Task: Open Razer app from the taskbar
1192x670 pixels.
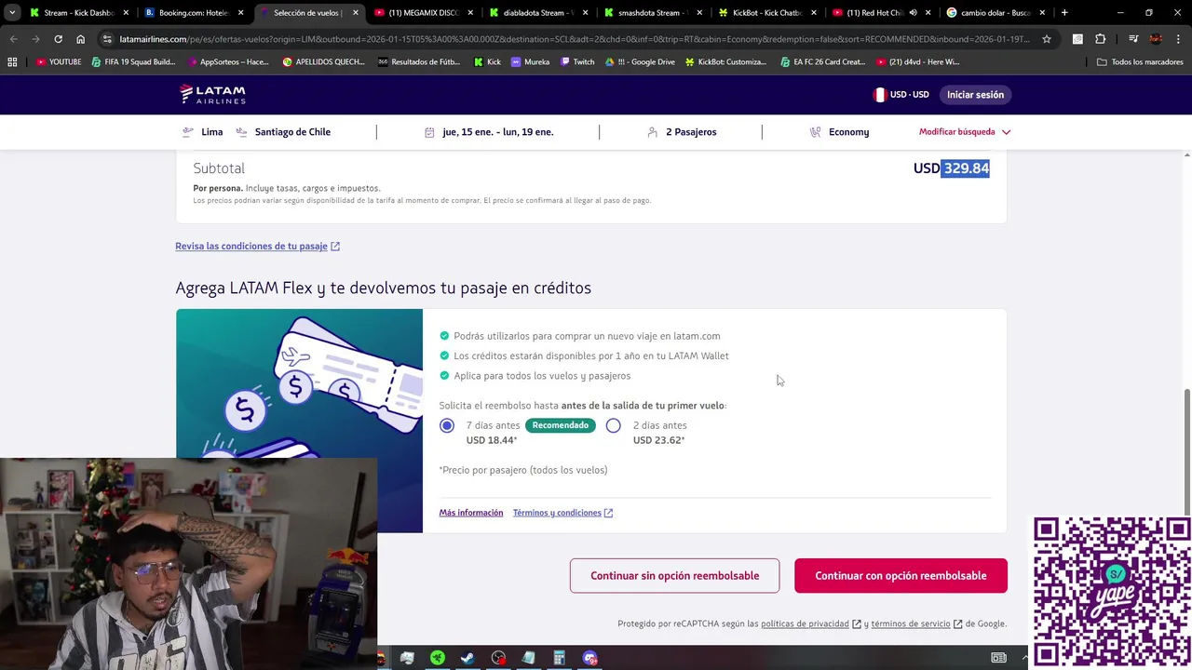Action: click(437, 658)
